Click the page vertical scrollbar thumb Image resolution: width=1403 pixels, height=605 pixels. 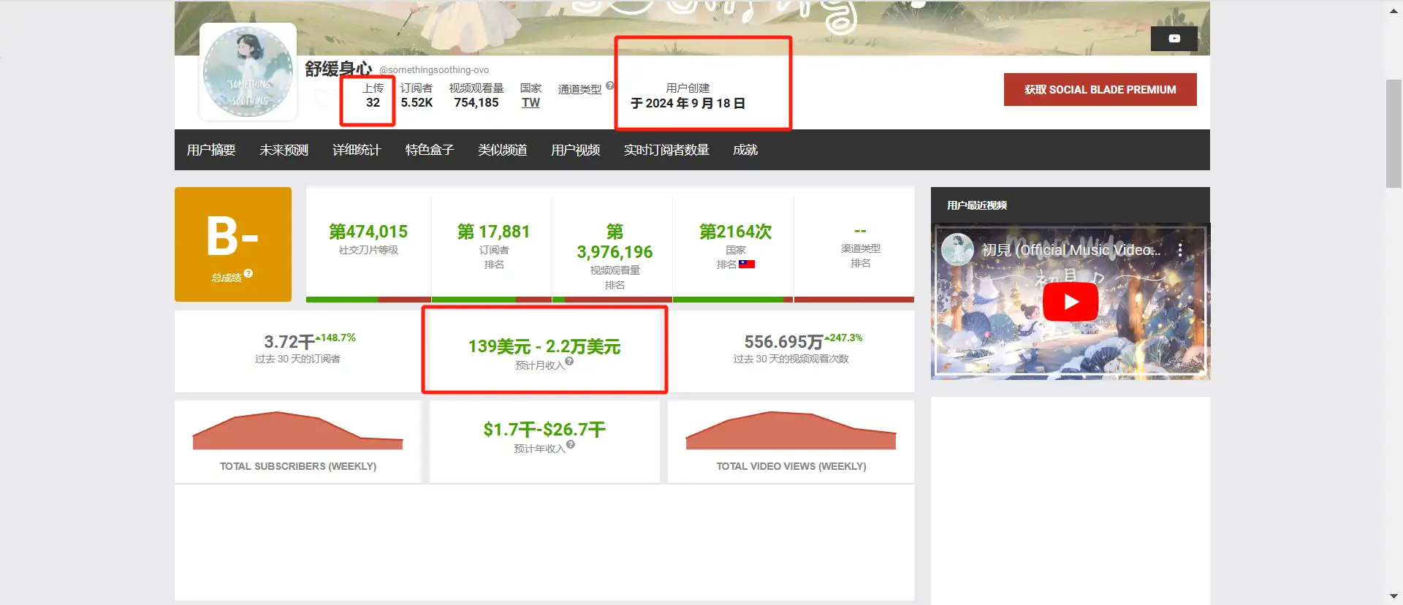tap(1394, 133)
